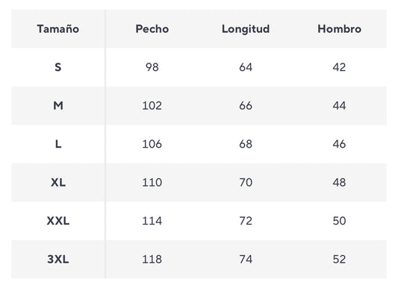Click Pecho value 102 for size M

point(152,105)
